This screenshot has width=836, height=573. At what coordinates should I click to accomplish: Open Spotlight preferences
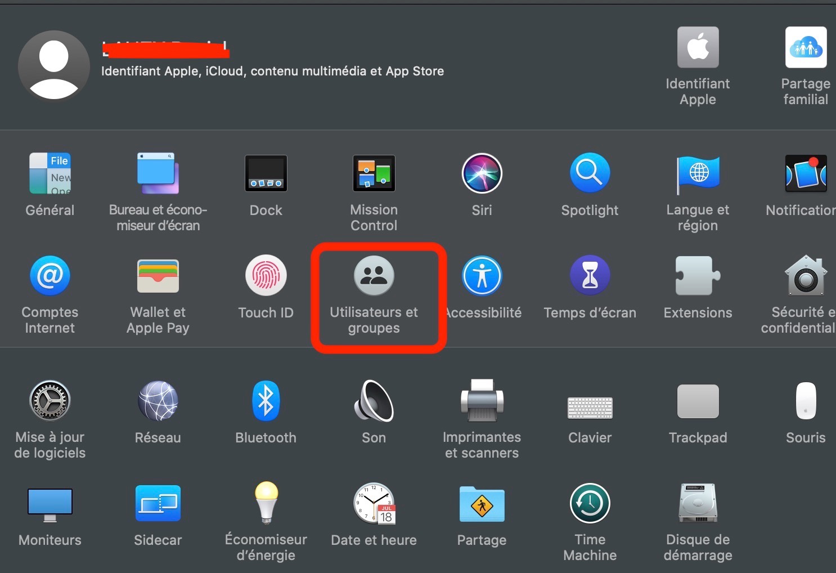590,173
